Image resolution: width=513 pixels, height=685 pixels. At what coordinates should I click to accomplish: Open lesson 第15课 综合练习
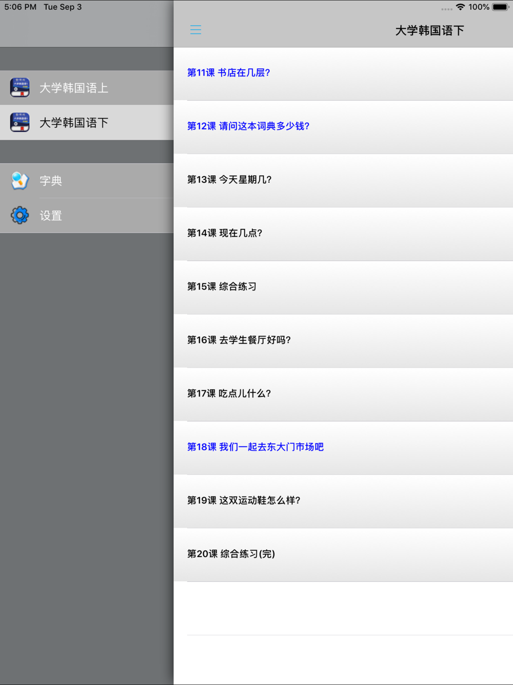(343, 287)
